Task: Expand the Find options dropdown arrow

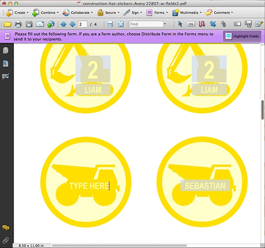Action: tap(165, 24)
